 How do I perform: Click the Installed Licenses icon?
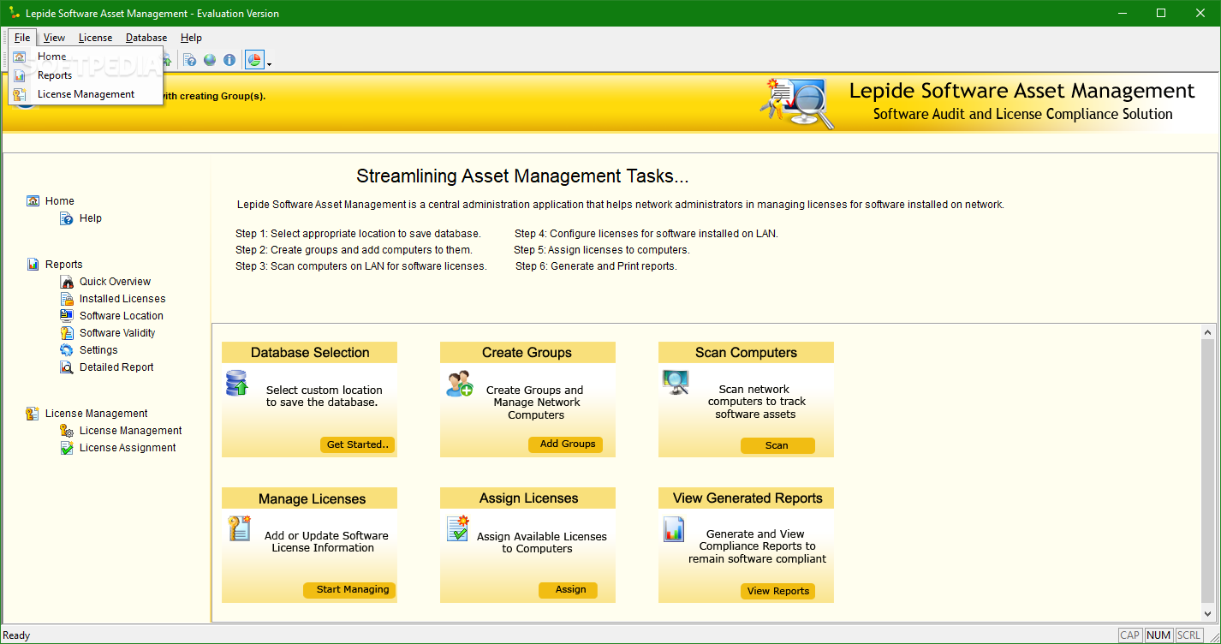[x=67, y=299]
